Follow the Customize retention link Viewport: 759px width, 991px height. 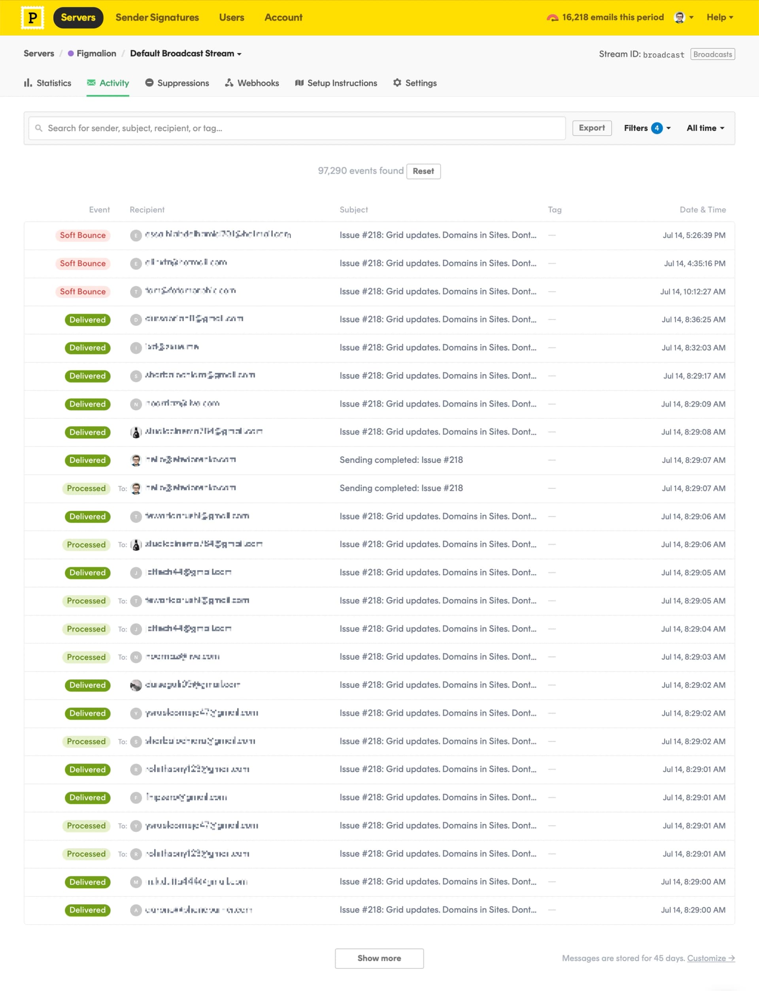(711, 958)
